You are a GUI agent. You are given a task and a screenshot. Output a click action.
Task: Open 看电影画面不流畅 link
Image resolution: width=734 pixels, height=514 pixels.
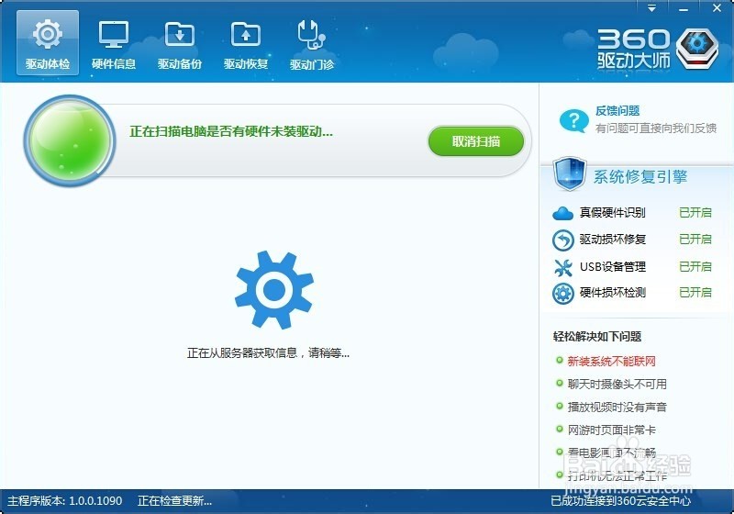click(x=611, y=453)
